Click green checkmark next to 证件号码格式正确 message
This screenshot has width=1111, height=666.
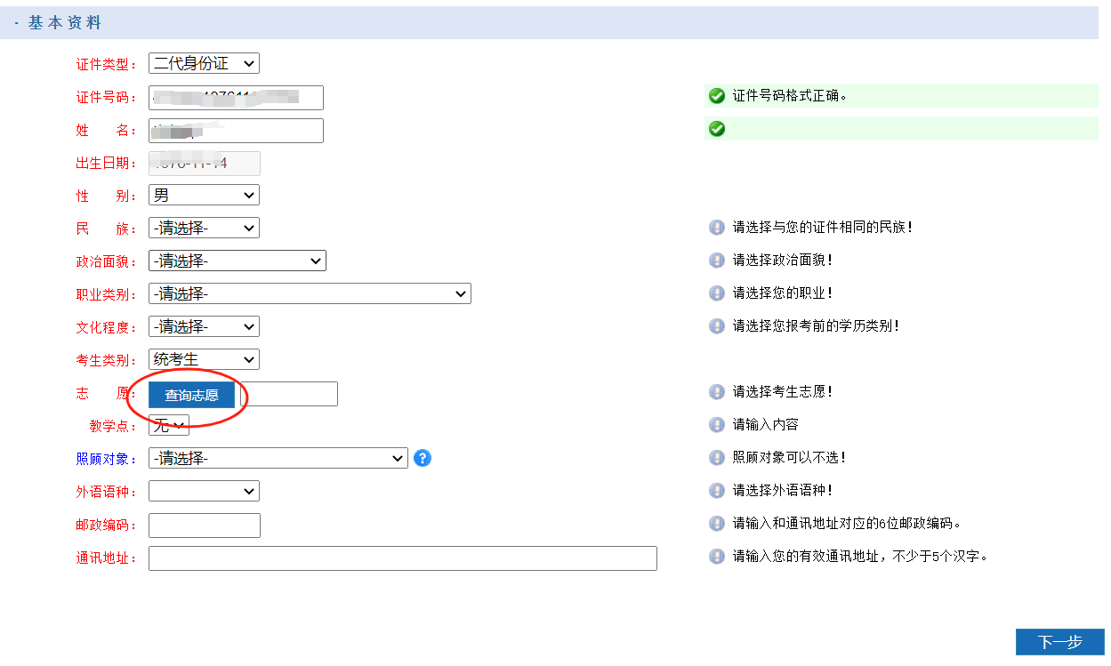pyautogui.click(x=716, y=95)
